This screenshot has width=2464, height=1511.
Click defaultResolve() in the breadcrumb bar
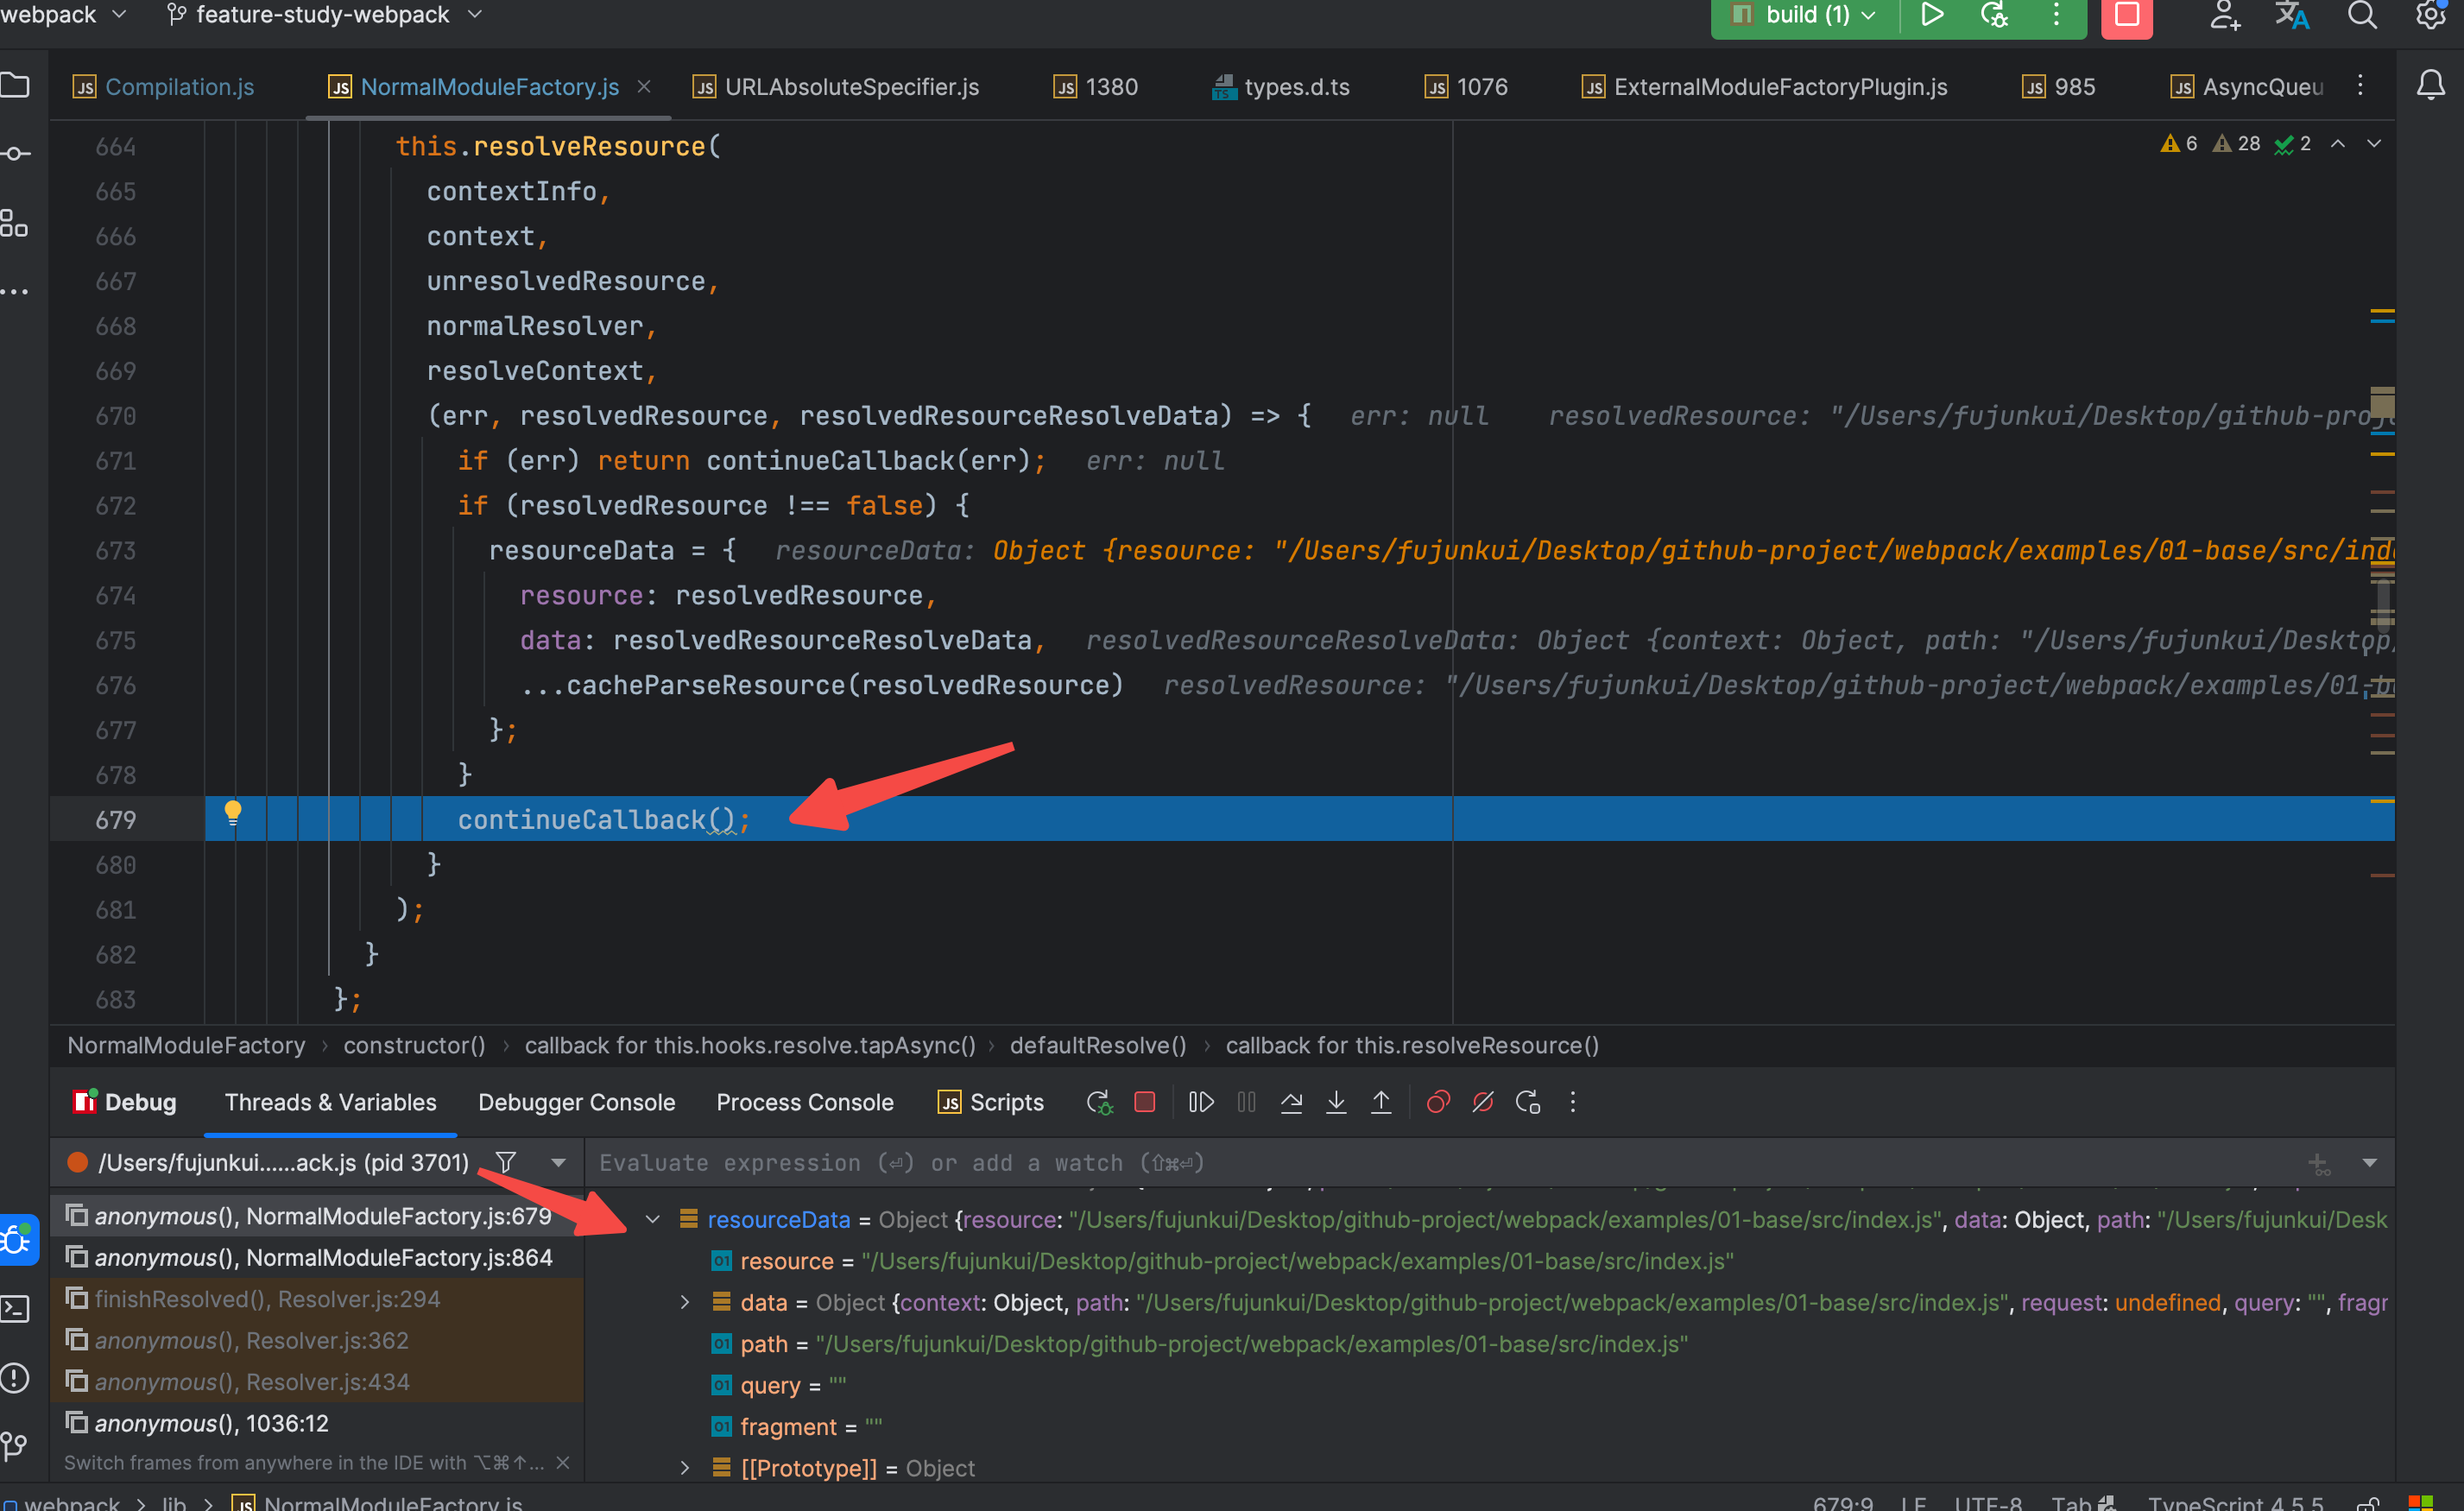pos(1097,1045)
